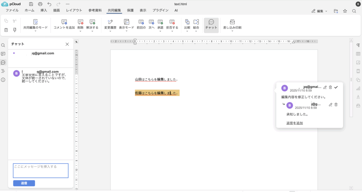The width and height of the screenshot is (362, 192).
Task: Delete the comment using the trash icon
Action: (330, 87)
